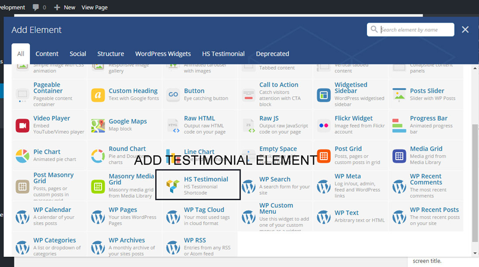Add the Progress Bar element icon

tap(399, 125)
